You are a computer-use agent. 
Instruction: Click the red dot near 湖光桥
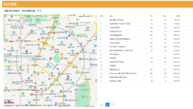(54, 33)
